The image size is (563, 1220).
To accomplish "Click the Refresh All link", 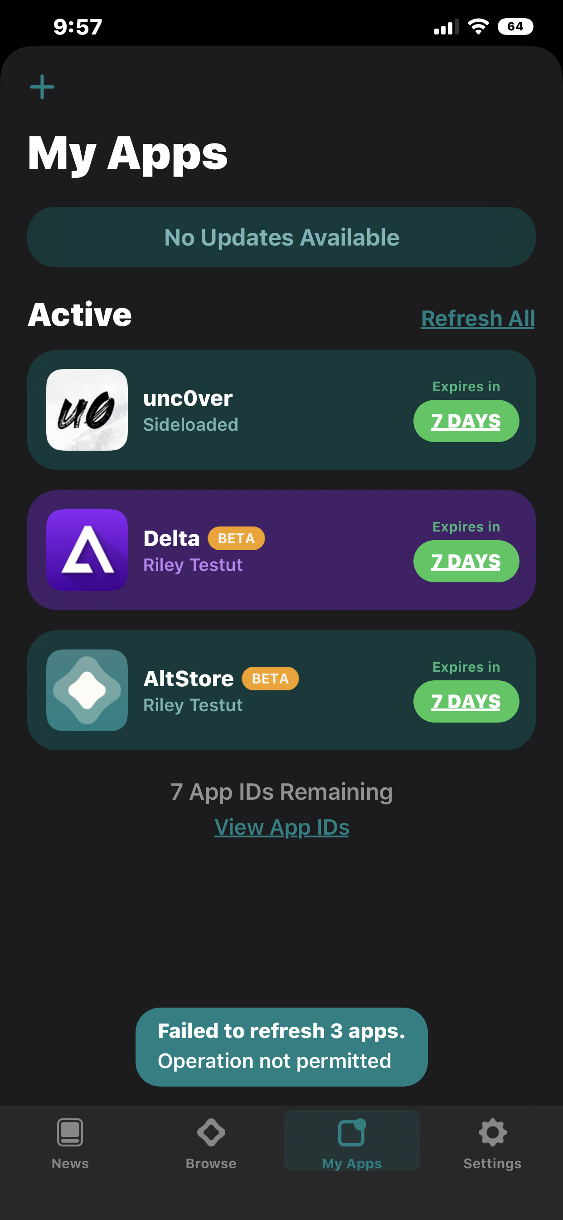I will click(x=478, y=318).
